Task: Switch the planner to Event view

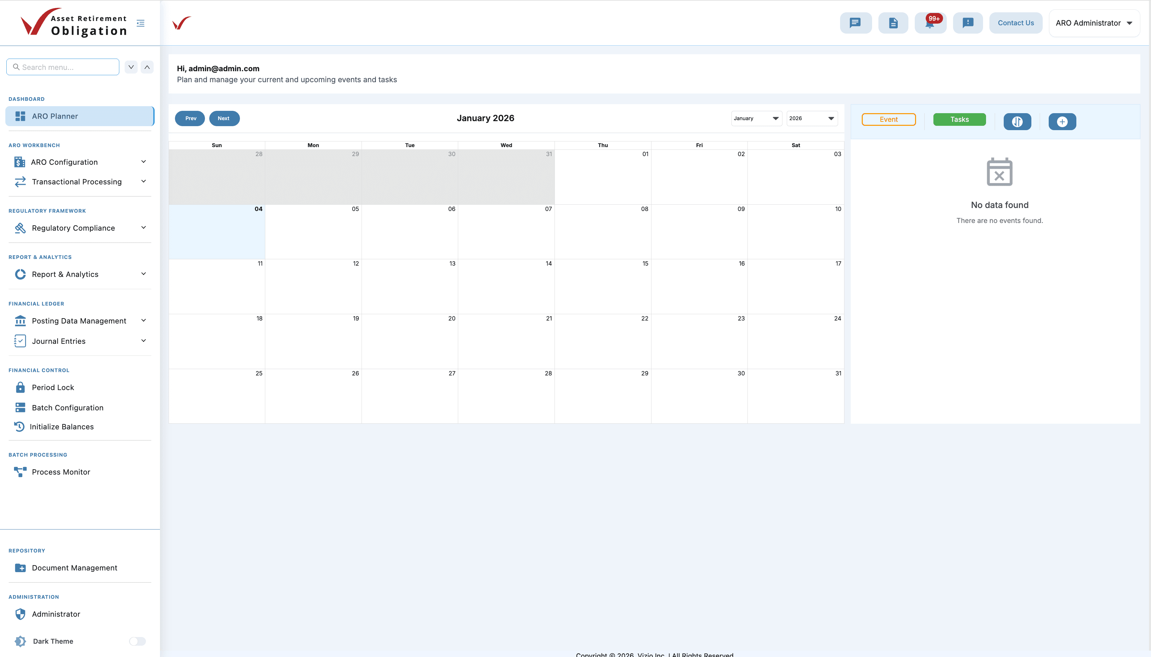Action: coord(888,119)
